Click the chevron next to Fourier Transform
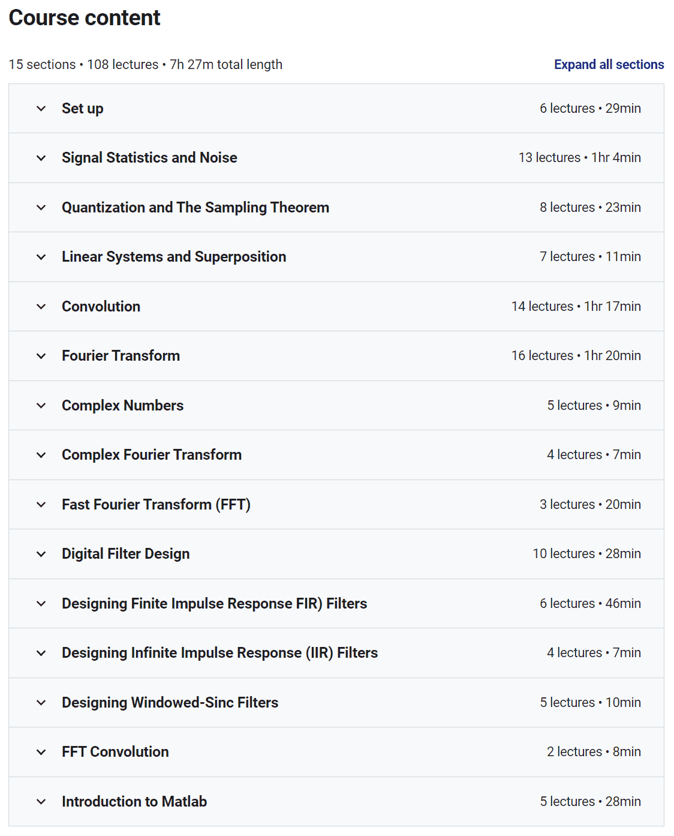The width and height of the screenshot is (674, 836). pyautogui.click(x=41, y=356)
